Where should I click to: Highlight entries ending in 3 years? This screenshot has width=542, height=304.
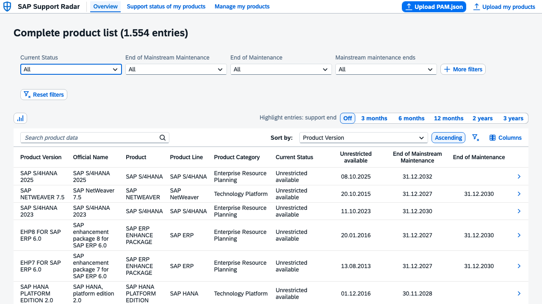[x=513, y=118]
